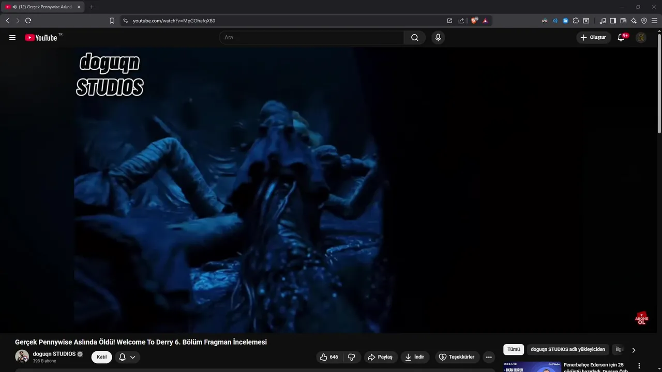Viewport: 662px width, 372px height.
Task: Click the Paylaş share button
Action: [380, 357]
